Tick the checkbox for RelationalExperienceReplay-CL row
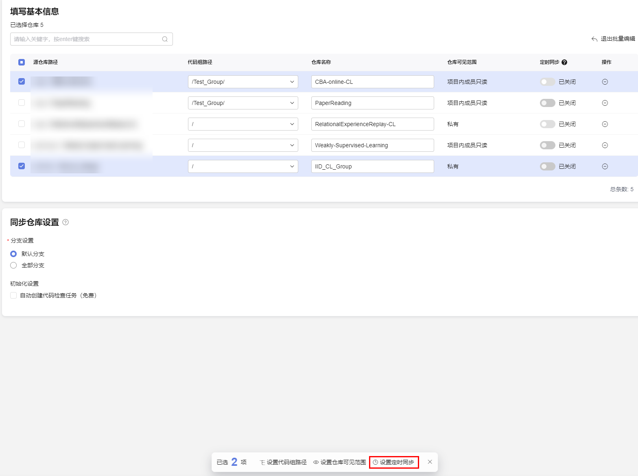 [x=22, y=124]
